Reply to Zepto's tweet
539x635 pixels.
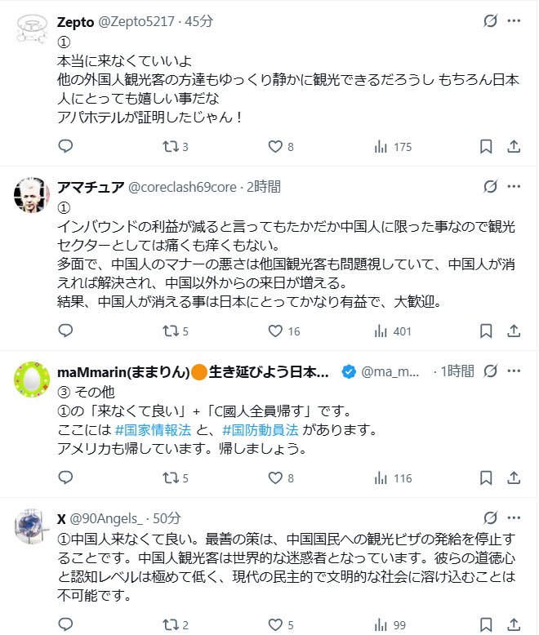pyautogui.click(x=66, y=147)
